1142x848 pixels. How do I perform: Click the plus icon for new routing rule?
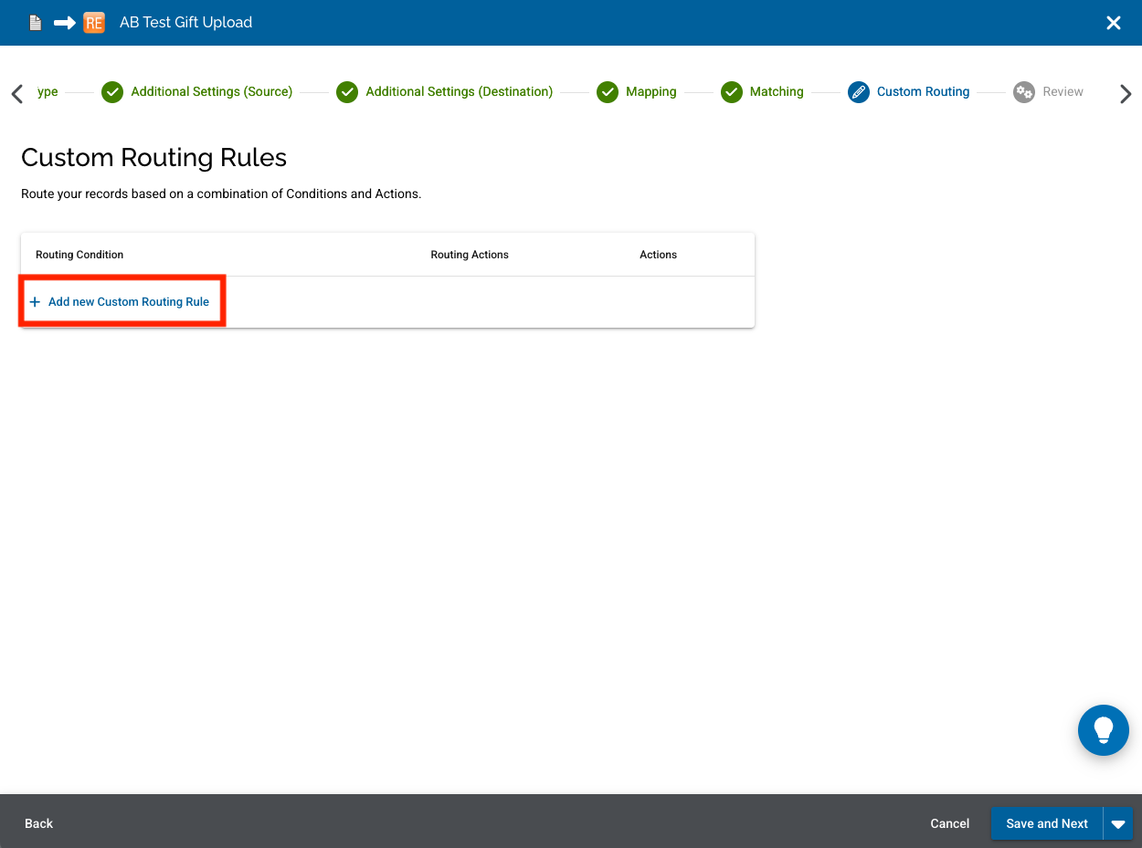point(36,301)
